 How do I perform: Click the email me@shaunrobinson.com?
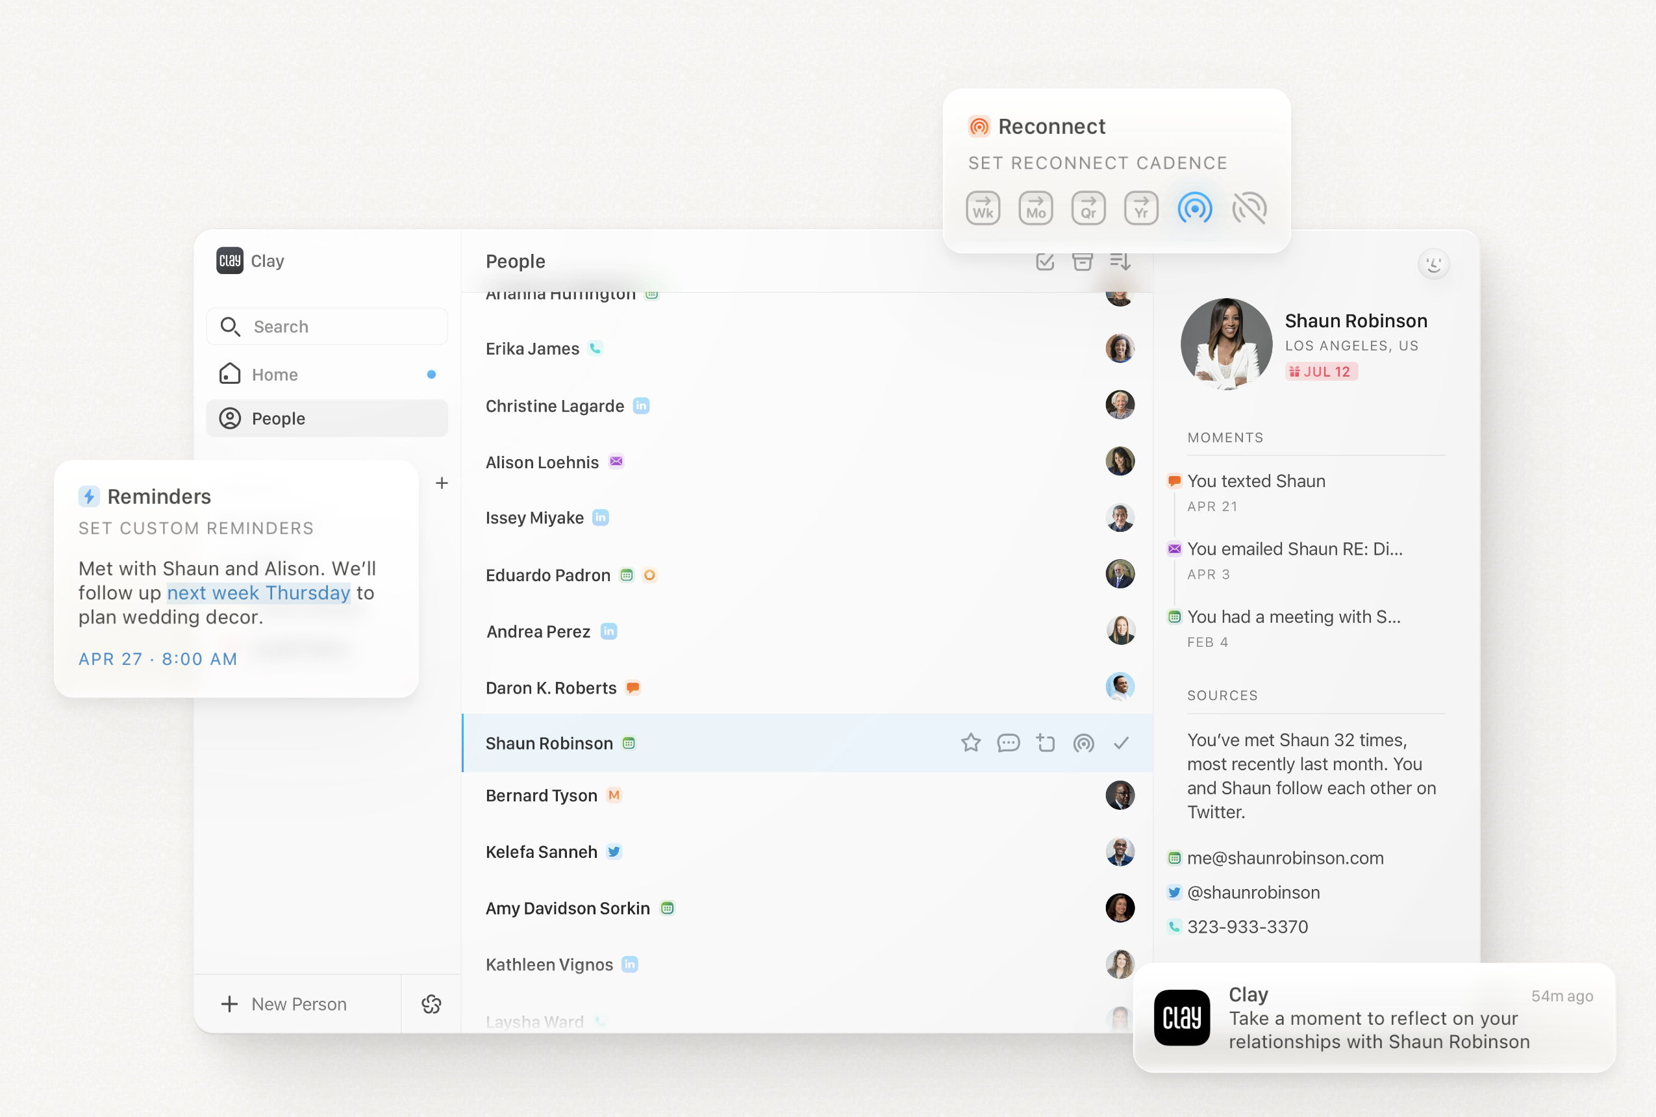pos(1284,858)
